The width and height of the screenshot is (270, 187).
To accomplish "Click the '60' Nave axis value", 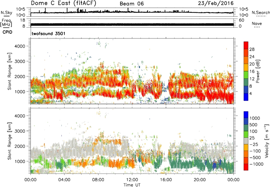I will [241, 20].
